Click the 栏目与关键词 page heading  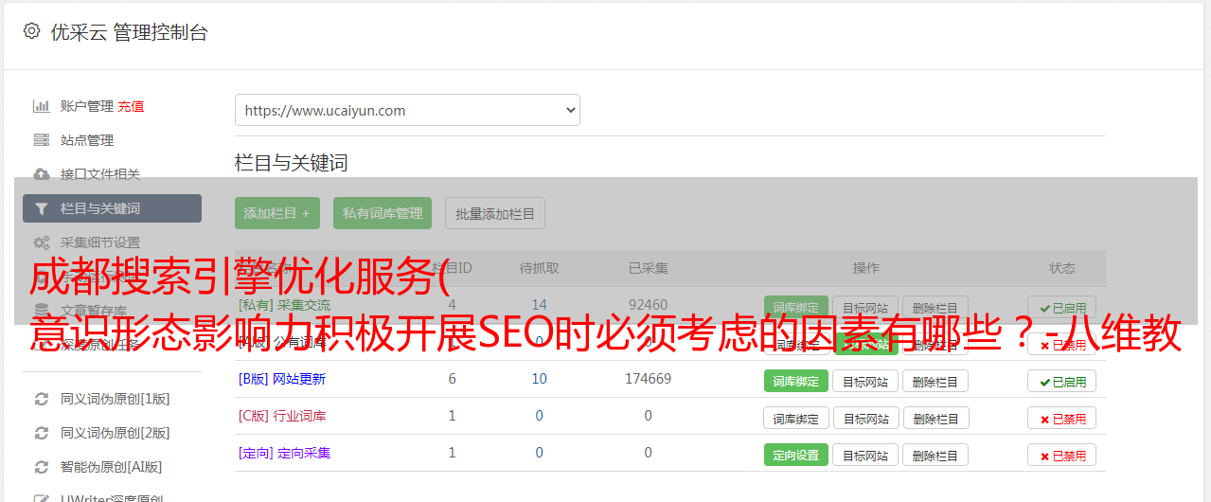[x=292, y=163]
